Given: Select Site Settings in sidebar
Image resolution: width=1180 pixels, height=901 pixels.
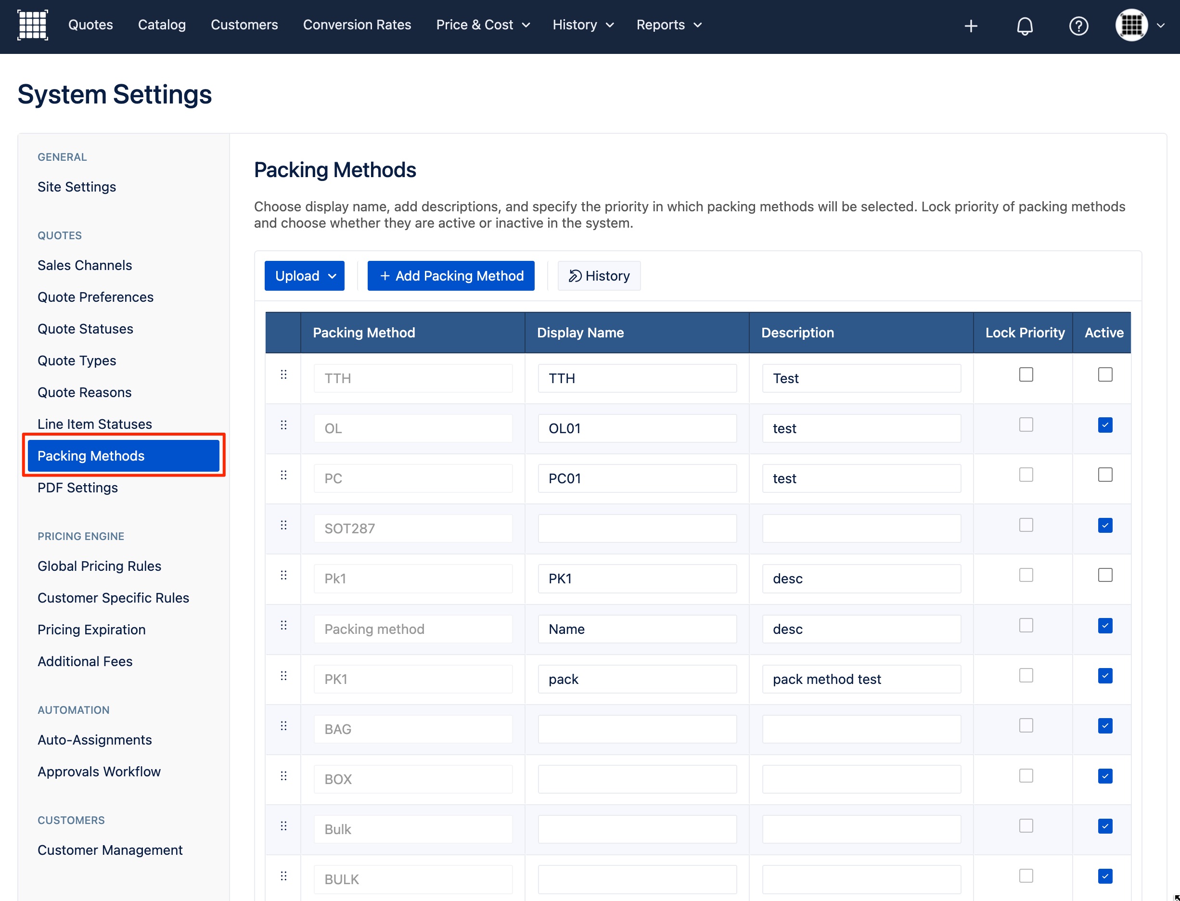Looking at the screenshot, I should (77, 187).
